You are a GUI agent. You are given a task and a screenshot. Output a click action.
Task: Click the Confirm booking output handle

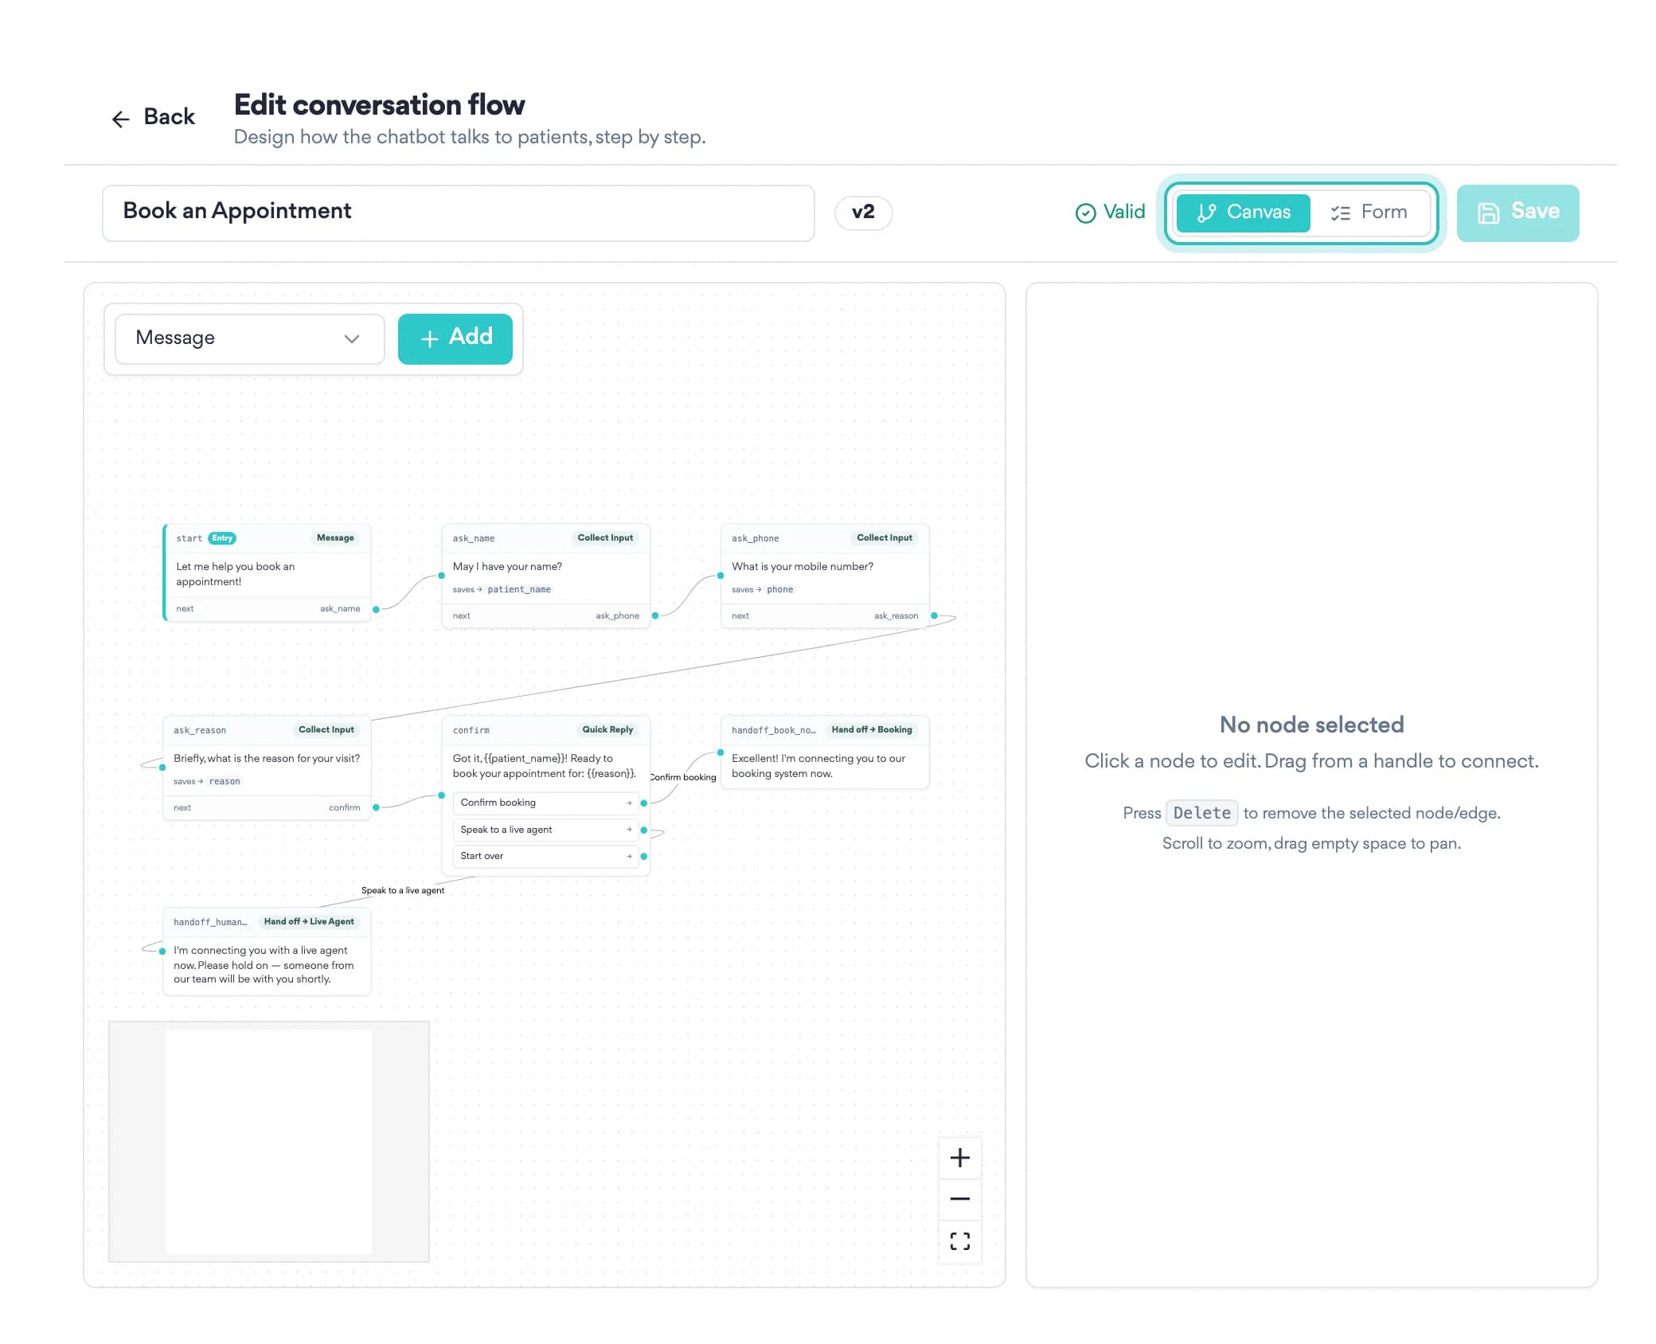tap(643, 803)
